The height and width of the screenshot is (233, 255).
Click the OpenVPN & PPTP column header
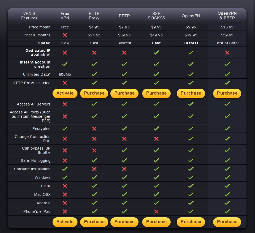coord(227,16)
